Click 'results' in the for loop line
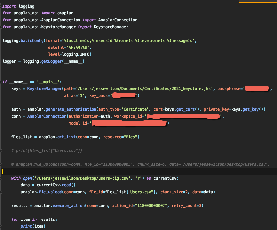 pos(47,220)
